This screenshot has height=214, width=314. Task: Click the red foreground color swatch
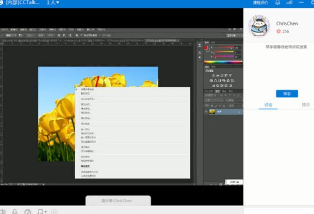coord(206,48)
